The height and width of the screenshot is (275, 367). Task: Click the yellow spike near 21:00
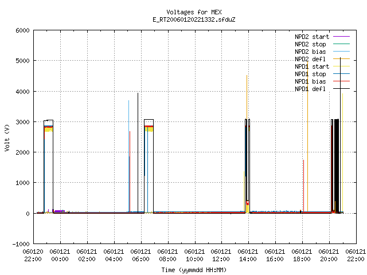tap(343, 152)
